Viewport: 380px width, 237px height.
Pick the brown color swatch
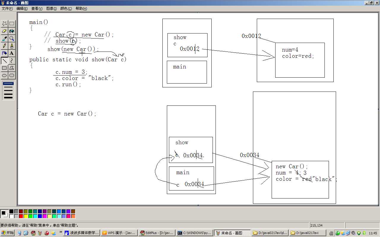point(73,212)
